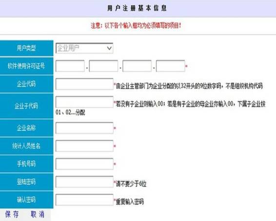Image resolution: width=276 pixels, height=221 pixels.
Task: Click the 企业代码 input field
Action: (x=84, y=84)
